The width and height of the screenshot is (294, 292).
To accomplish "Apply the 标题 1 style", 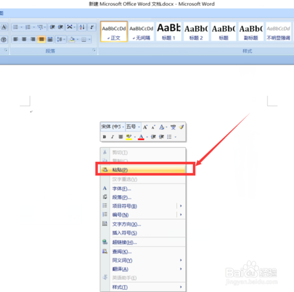I will coord(169,32).
